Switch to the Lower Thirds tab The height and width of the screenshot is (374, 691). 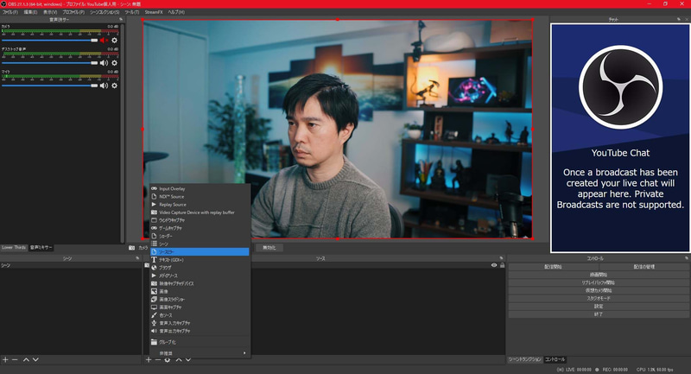click(14, 248)
